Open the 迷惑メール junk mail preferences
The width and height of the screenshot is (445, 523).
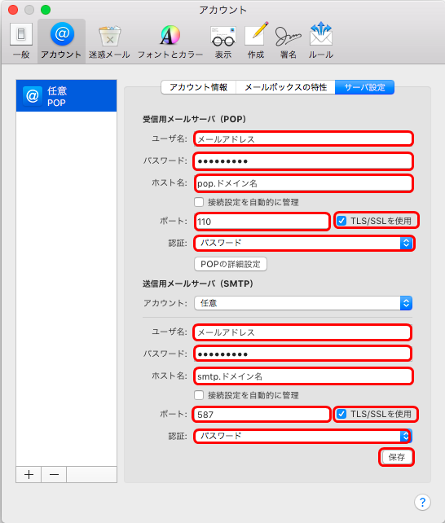(109, 41)
